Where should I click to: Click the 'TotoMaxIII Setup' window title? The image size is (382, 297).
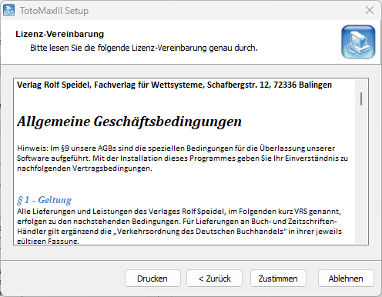click(x=54, y=11)
